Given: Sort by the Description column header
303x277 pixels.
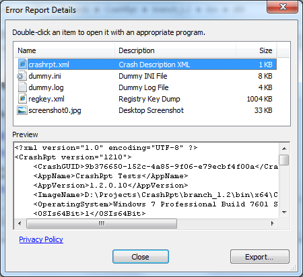Looking at the screenshot, I should [x=175, y=50].
